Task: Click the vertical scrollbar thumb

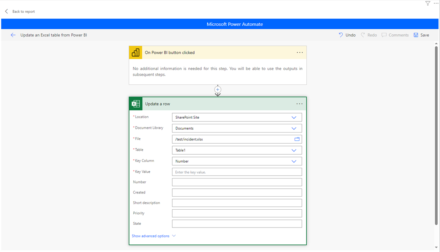Action: tap(436, 136)
